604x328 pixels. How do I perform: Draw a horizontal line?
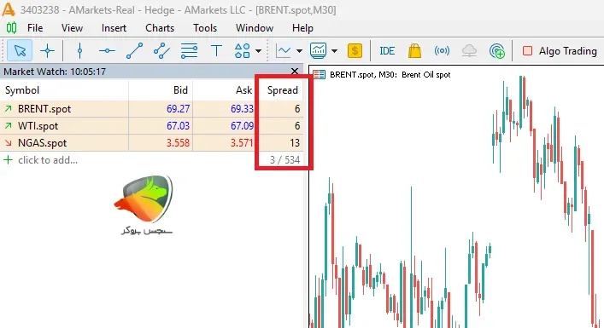[107, 51]
